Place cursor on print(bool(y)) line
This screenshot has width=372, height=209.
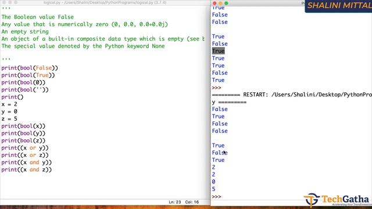pos(23,134)
